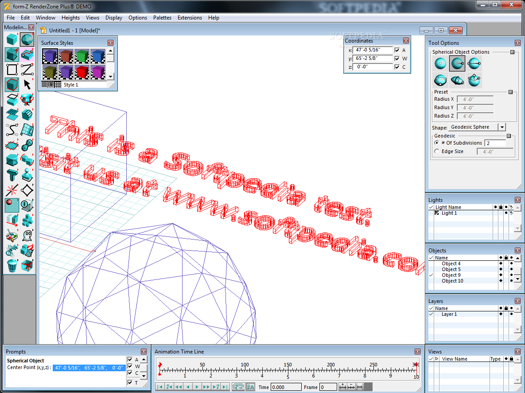Select the red starburst point tool
Image resolution: width=525 pixels, height=393 pixels.
[x=12, y=190]
